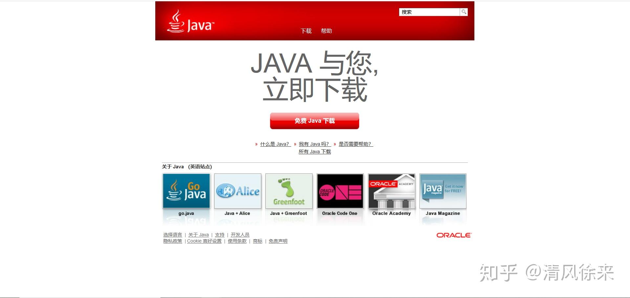Open the 帮助 menu item
The width and height of the screenshot is (630, 298).
coord(326,31)
